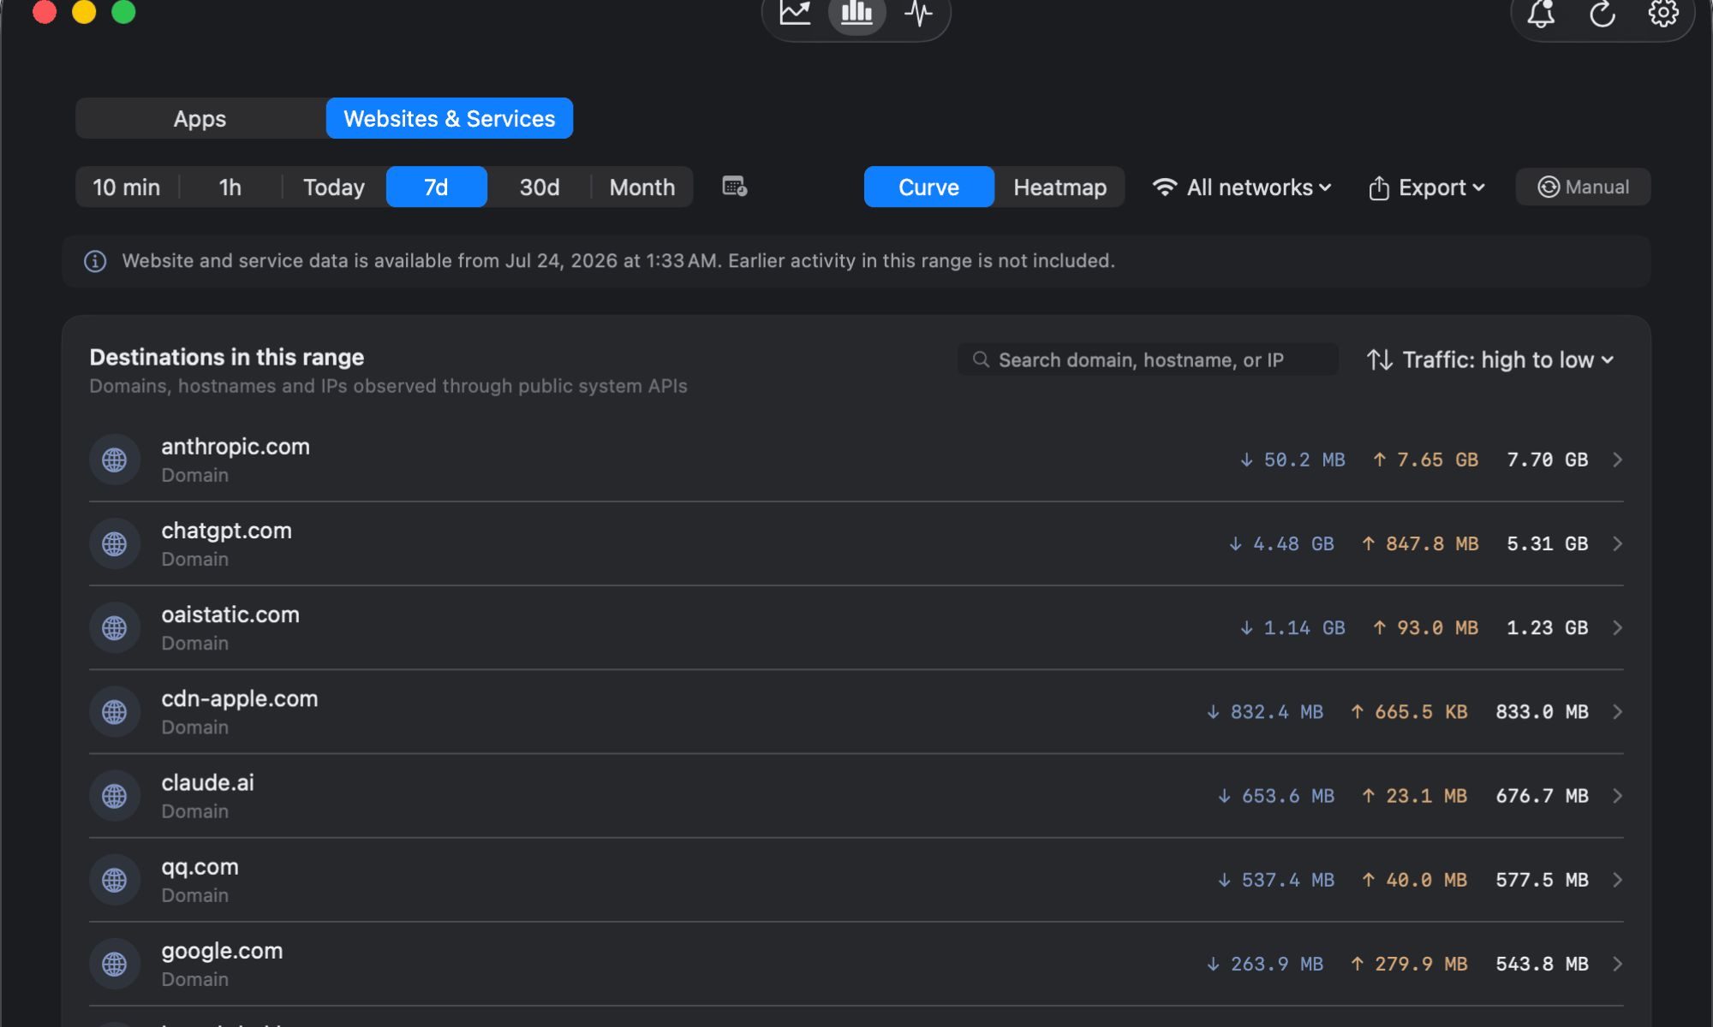Select the Websites & Services tab
1713x1027 pixels.
pos(450,118)
